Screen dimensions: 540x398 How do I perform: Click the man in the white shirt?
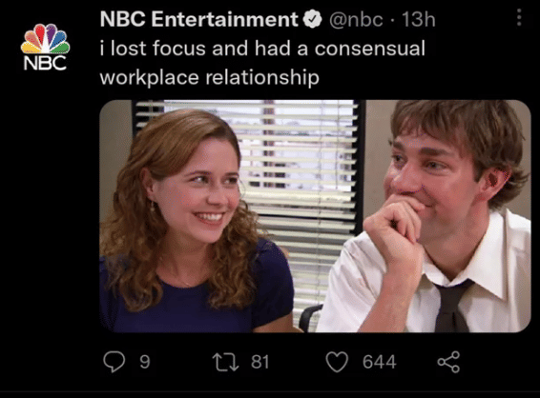[427, 216]
